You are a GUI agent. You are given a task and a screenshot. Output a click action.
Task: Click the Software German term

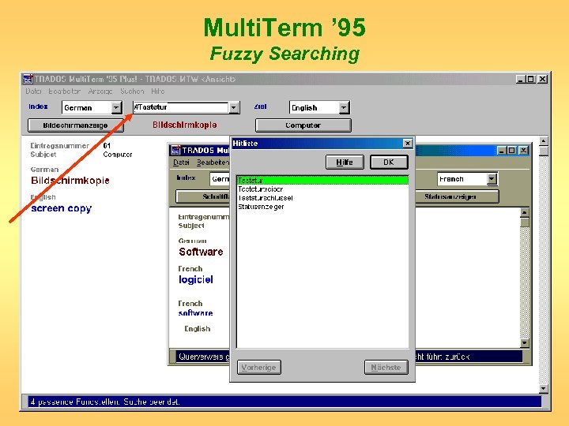(x=201, y=252)
